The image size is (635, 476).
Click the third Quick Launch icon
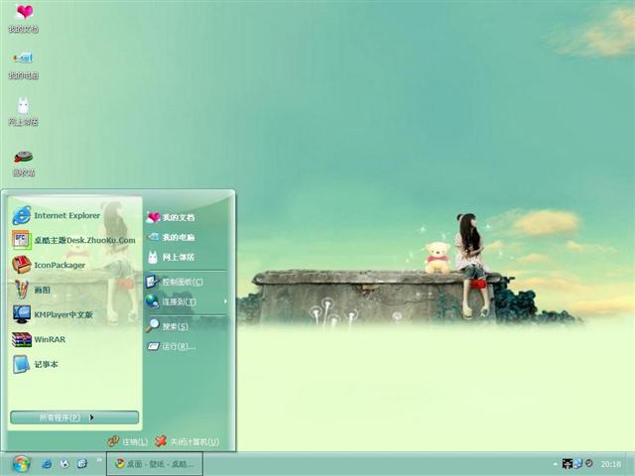pyautogui.click(x=82, y=464)
